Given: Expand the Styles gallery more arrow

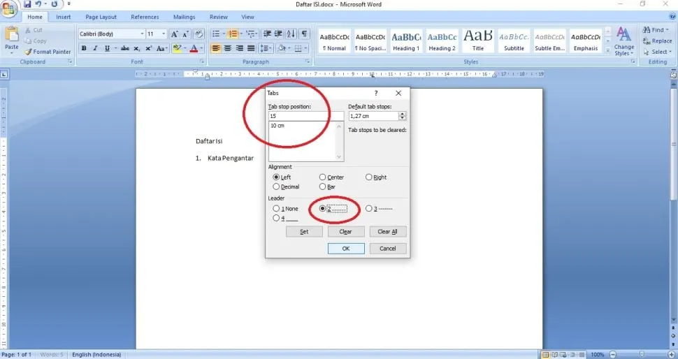Looking at the screenshot, I should 607,51.
